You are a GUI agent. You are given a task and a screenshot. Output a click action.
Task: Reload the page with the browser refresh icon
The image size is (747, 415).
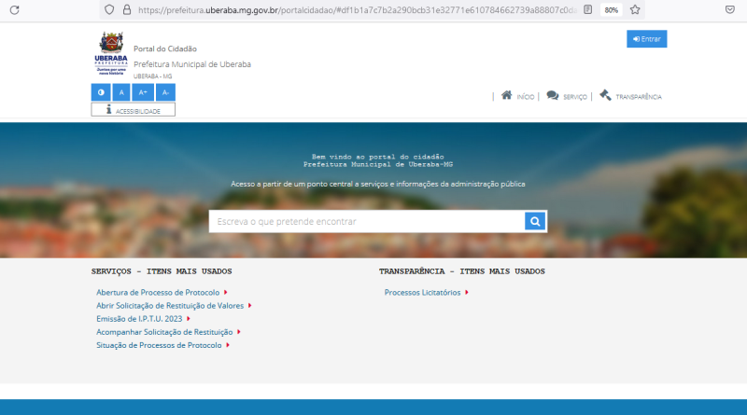point(14,9)
